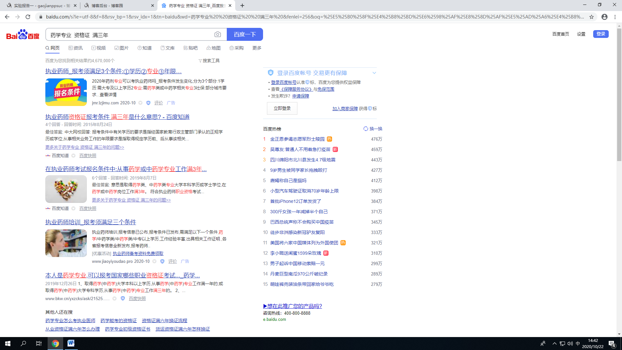622x350 pixels.
Task: Open hot topic 首批iPhone12订单发货了
Action: 295,201
